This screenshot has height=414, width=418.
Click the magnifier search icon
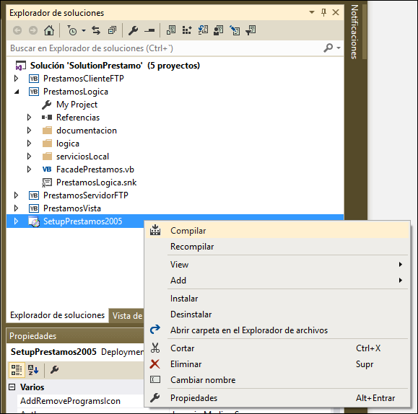[328, 48]
